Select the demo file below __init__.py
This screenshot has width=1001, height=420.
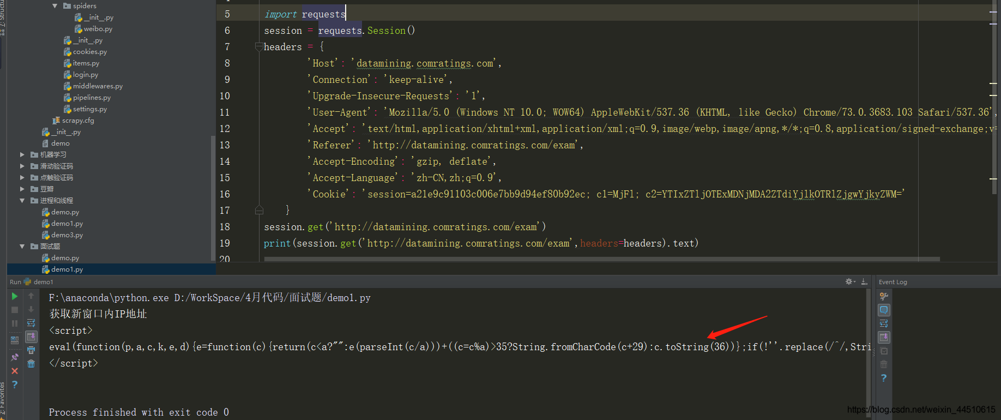60,143
